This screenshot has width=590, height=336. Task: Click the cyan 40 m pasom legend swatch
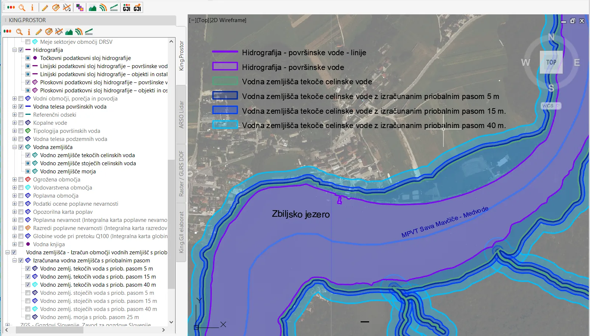click(x=225, y=125)
